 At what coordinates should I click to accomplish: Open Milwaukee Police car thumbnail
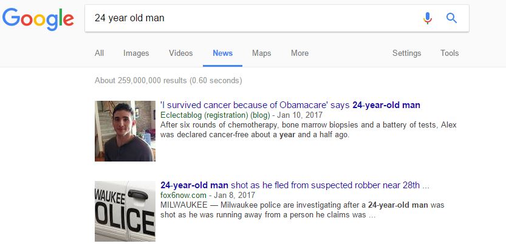tap(125, 211)
